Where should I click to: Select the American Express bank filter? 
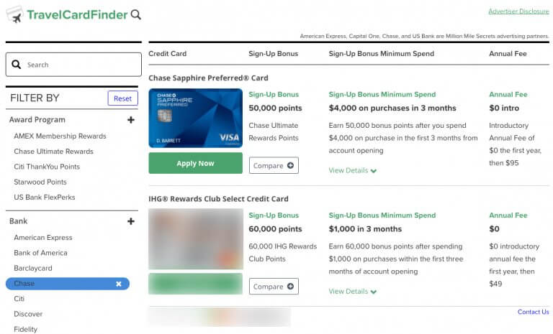click(x=43, y=238)
